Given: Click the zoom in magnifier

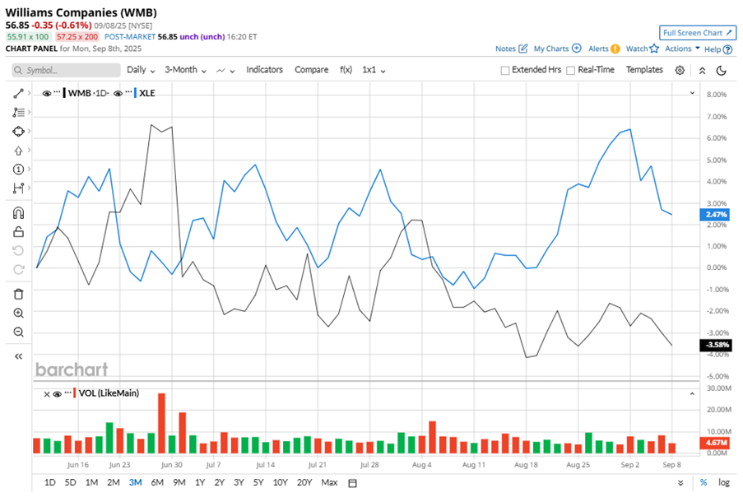Looking at the screenshot, I should click(x=18, y=313).
